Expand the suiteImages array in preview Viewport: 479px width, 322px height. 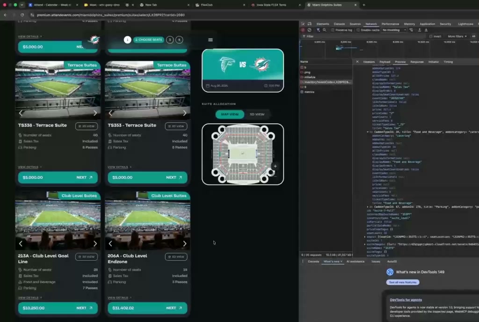tap(365, 244)
